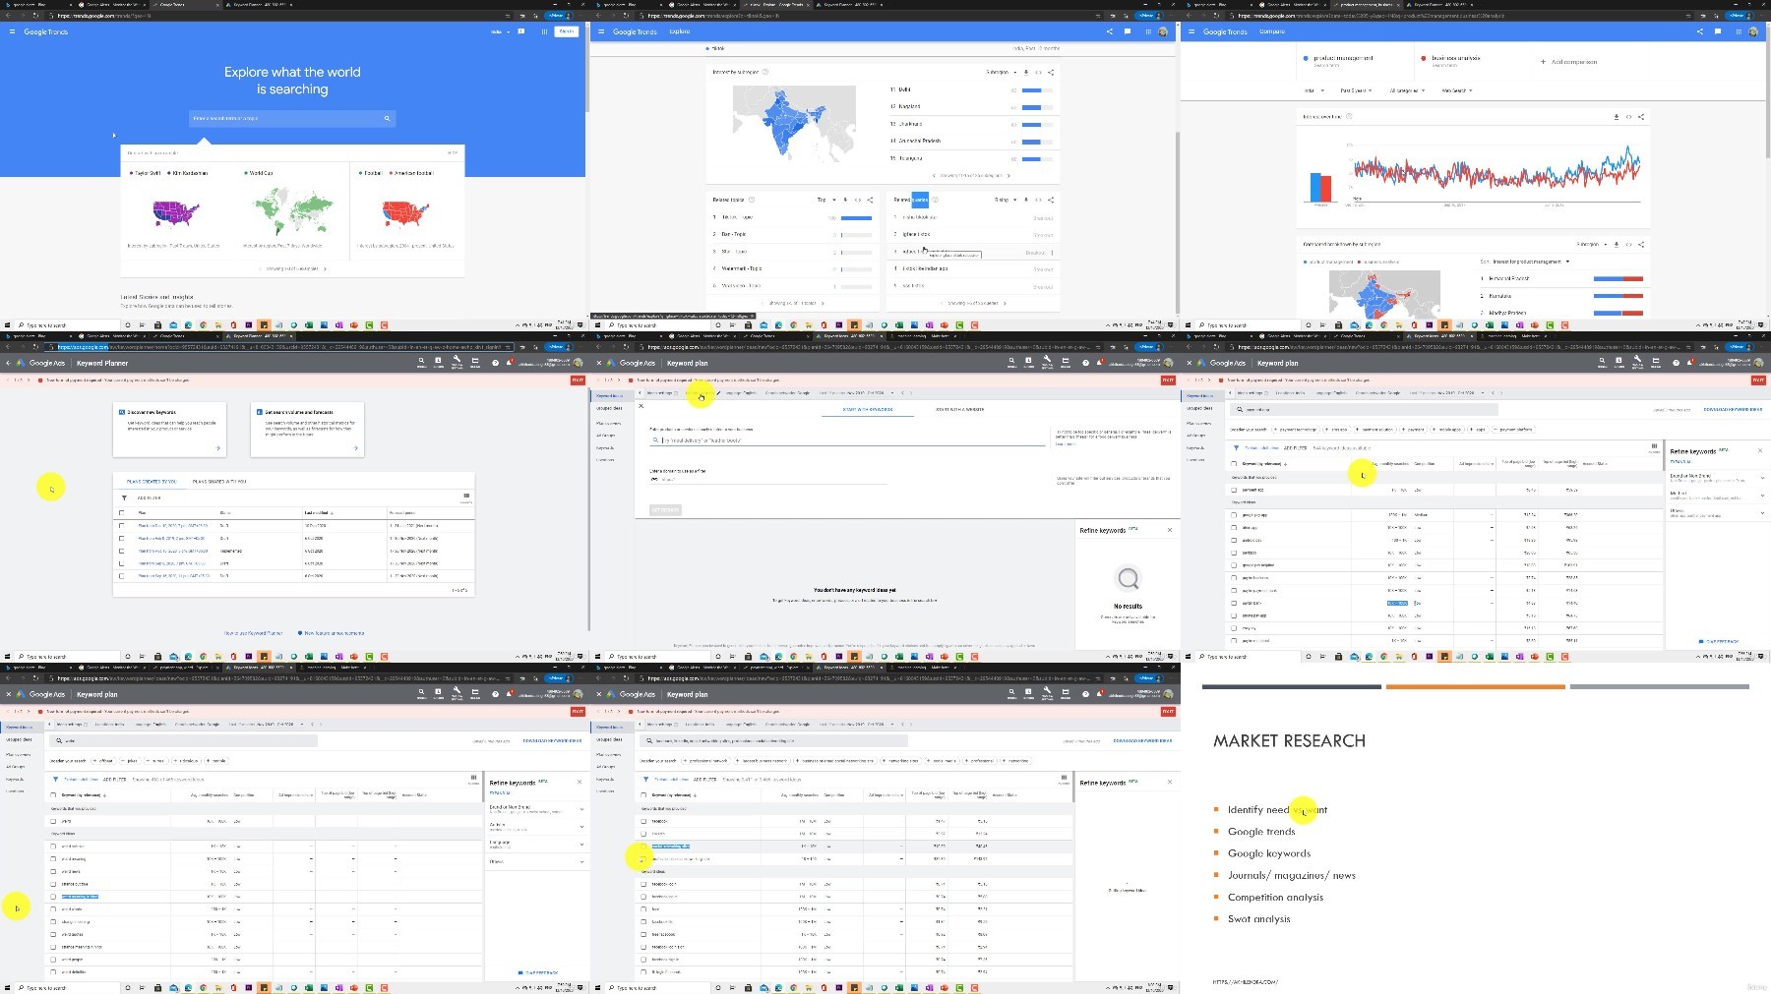Click the columns icon on the payment ideas table
The image size is (1771, 994).
pyautogui.click(x=1654, y=447)
